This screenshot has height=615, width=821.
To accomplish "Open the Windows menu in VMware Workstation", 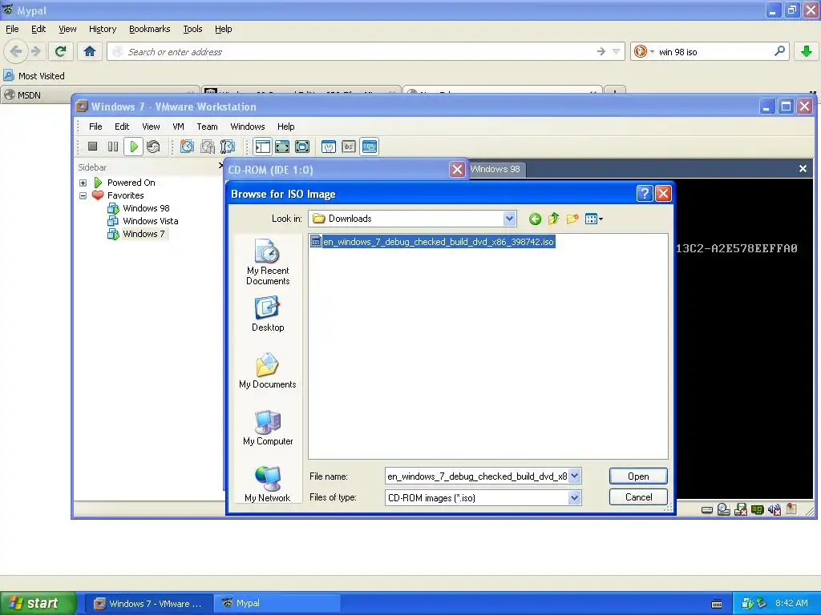I will pyautogui.click(x=248, y=127).
